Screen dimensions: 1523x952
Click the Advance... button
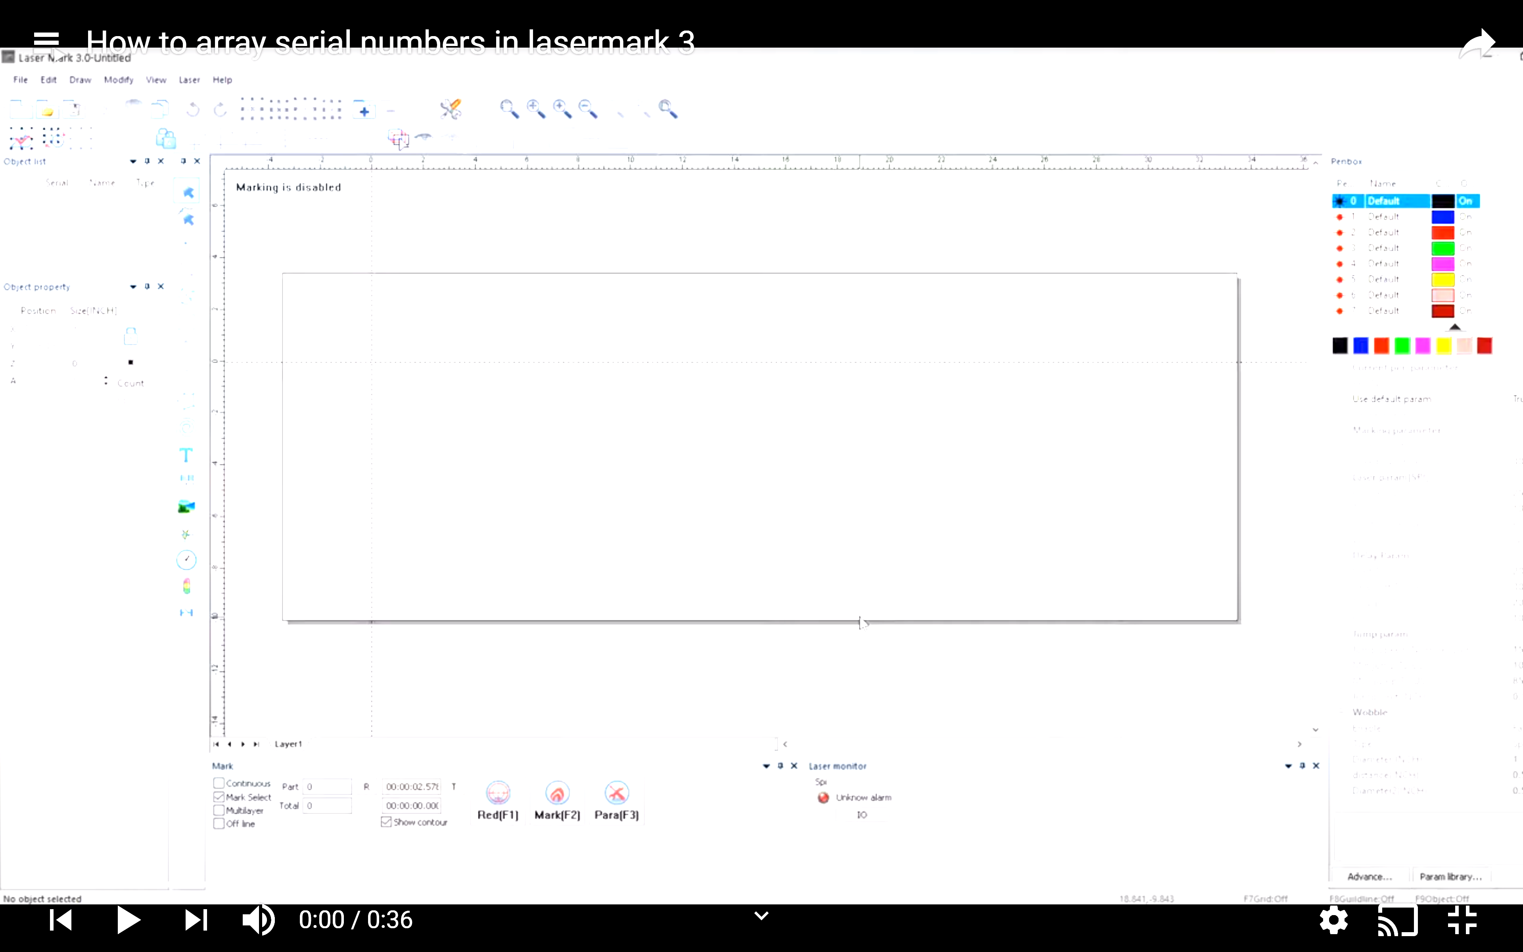[1370, 877]
